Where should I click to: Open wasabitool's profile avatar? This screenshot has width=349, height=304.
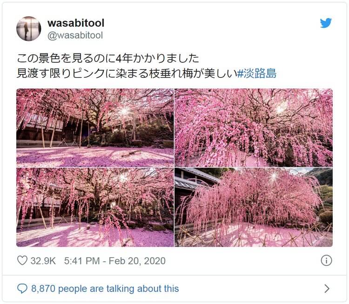pos(29,29)
